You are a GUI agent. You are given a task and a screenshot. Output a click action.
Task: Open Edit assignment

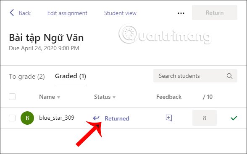point(67,13)
